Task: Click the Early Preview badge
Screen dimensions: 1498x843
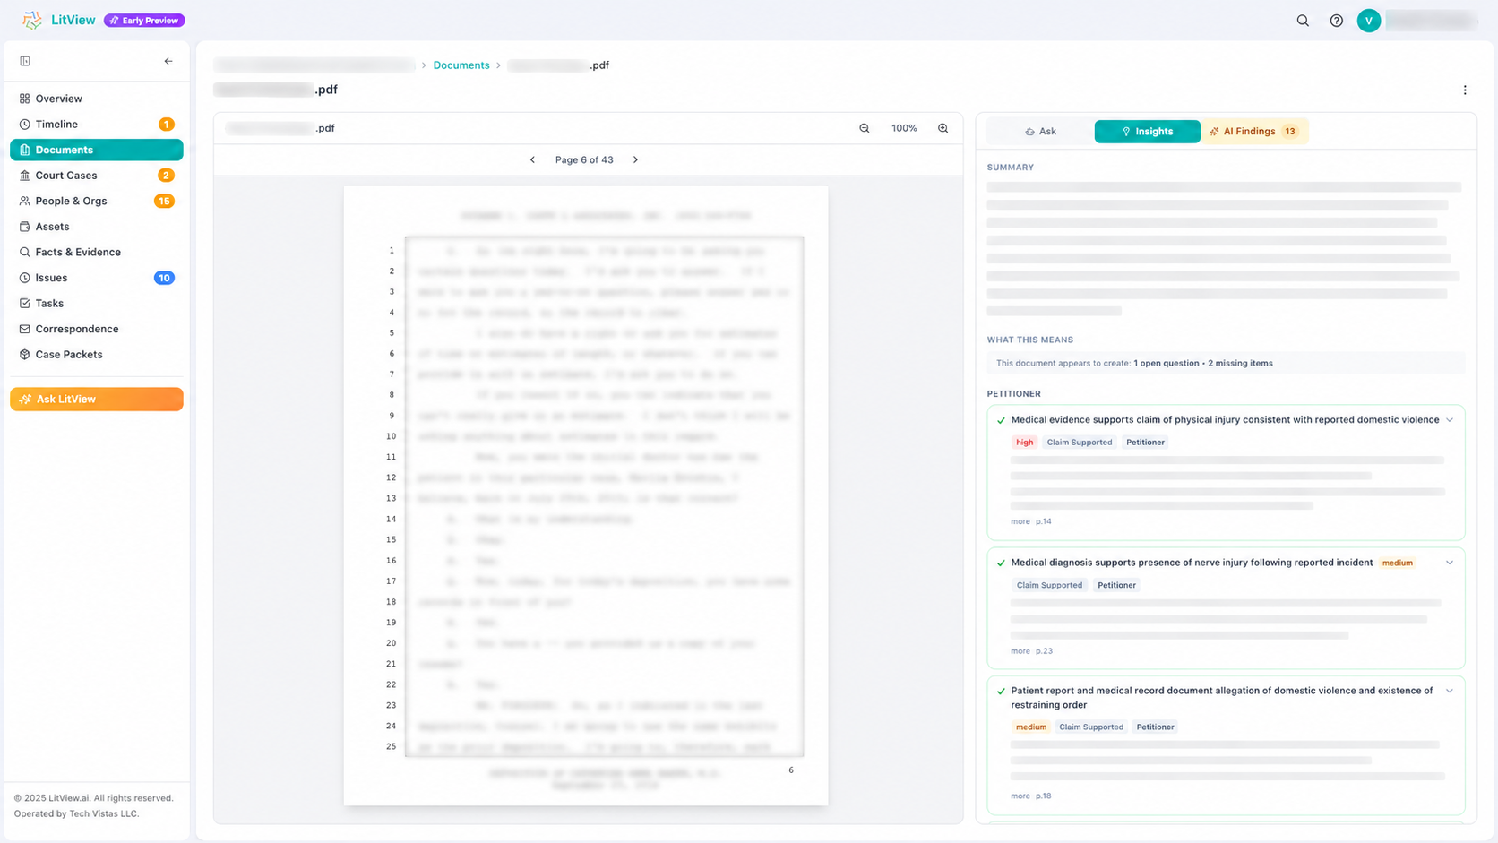Action: pos(144,20)
